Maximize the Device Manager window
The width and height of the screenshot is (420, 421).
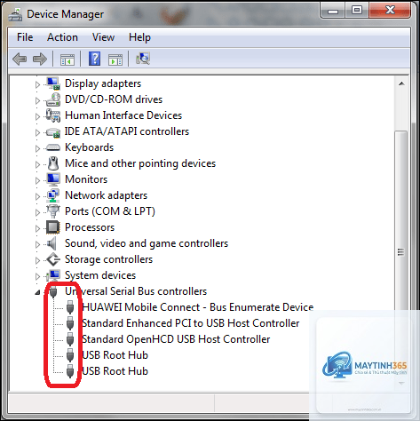coord(357,11)
